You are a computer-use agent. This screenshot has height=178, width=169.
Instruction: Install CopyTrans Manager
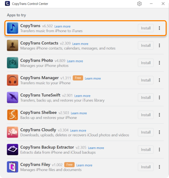[146, 80]
